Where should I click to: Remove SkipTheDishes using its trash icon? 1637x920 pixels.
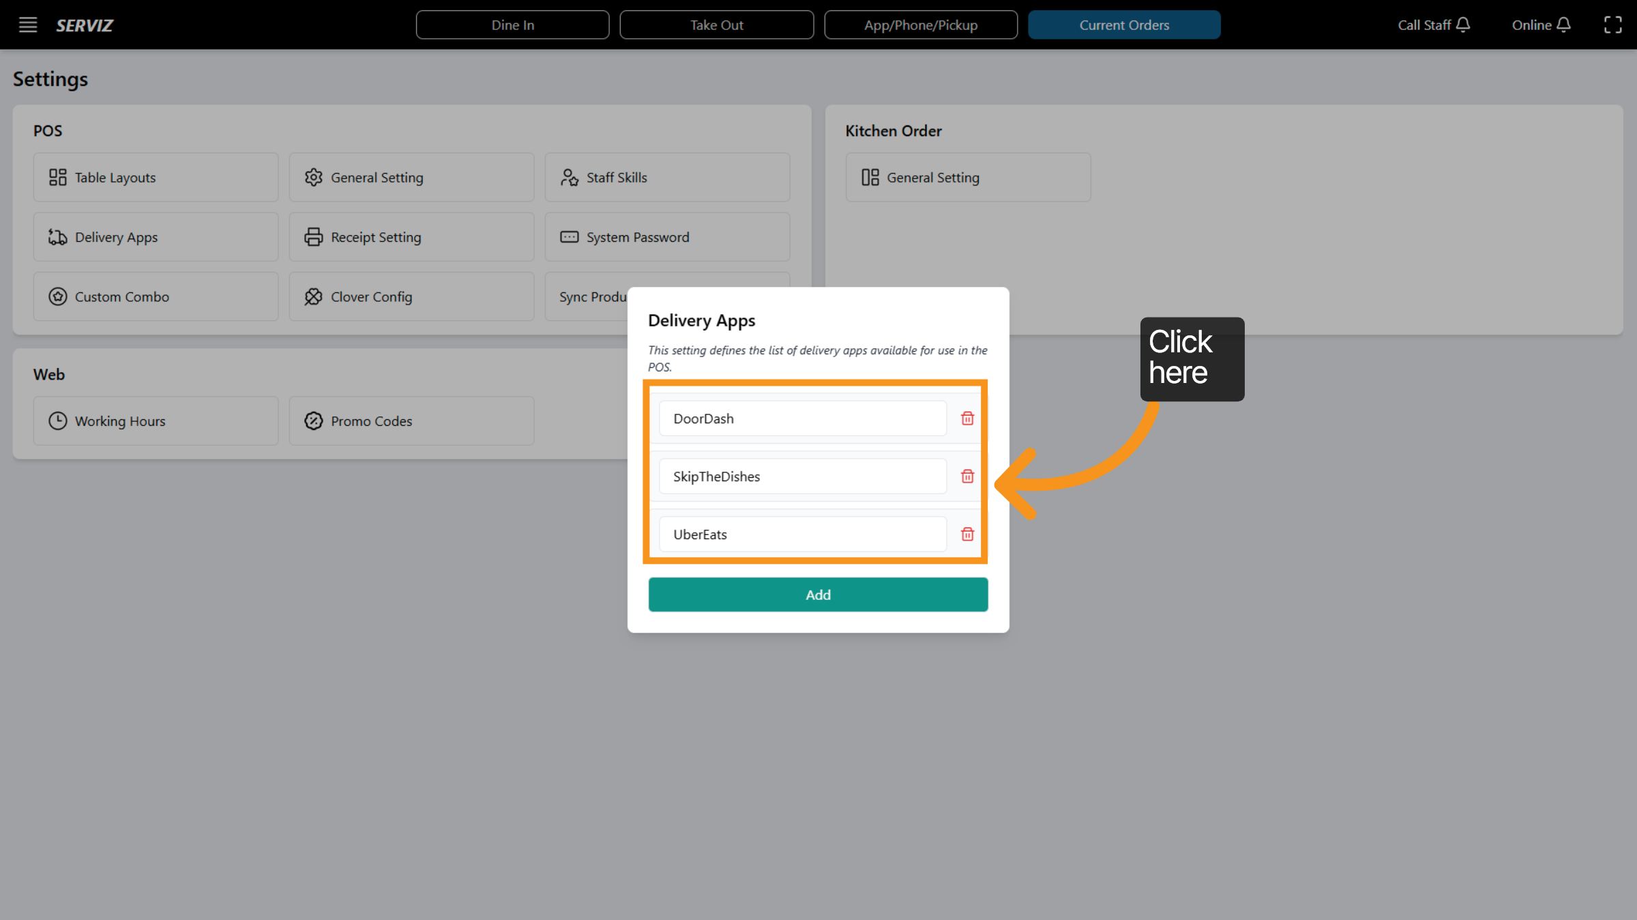pyautogui.click(x=967, y=476)
